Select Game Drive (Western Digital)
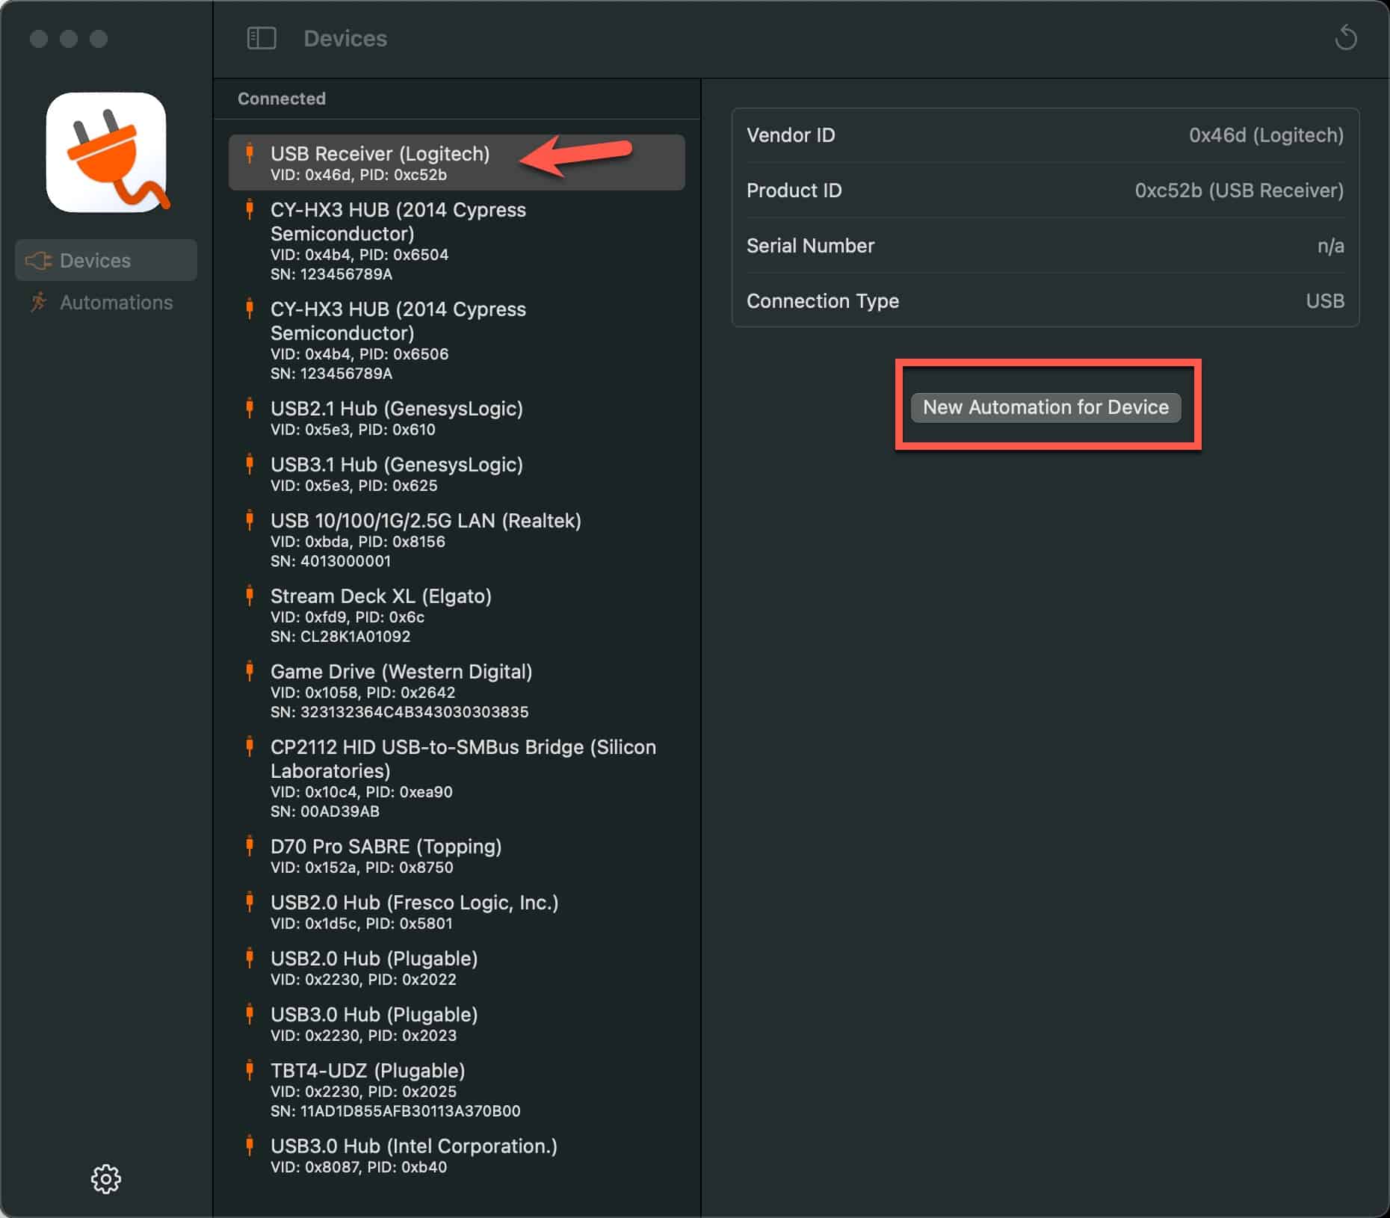 coord(457,690)
